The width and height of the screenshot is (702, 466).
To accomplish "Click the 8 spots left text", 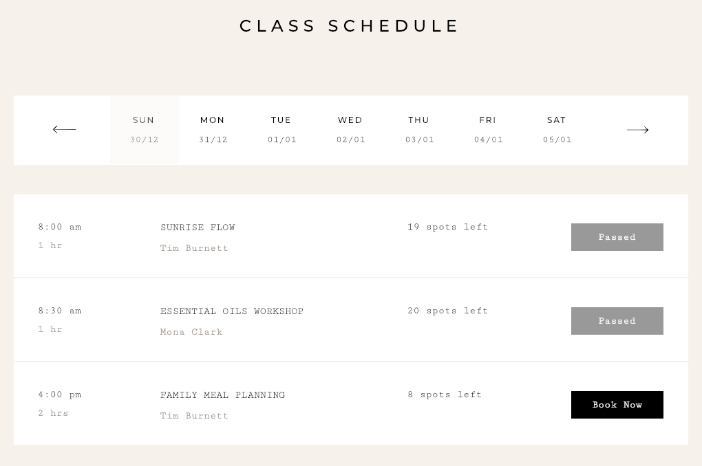I will [x=445, y=395].
